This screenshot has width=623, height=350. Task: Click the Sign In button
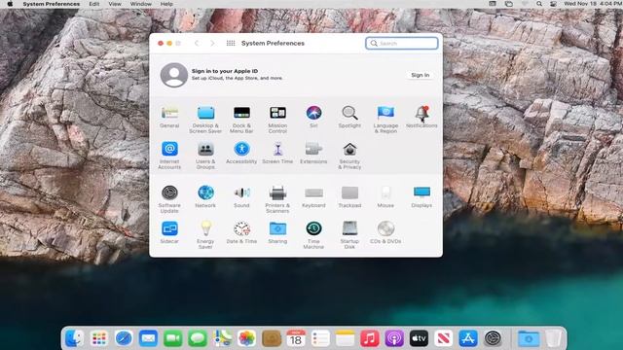pos(420,75)
